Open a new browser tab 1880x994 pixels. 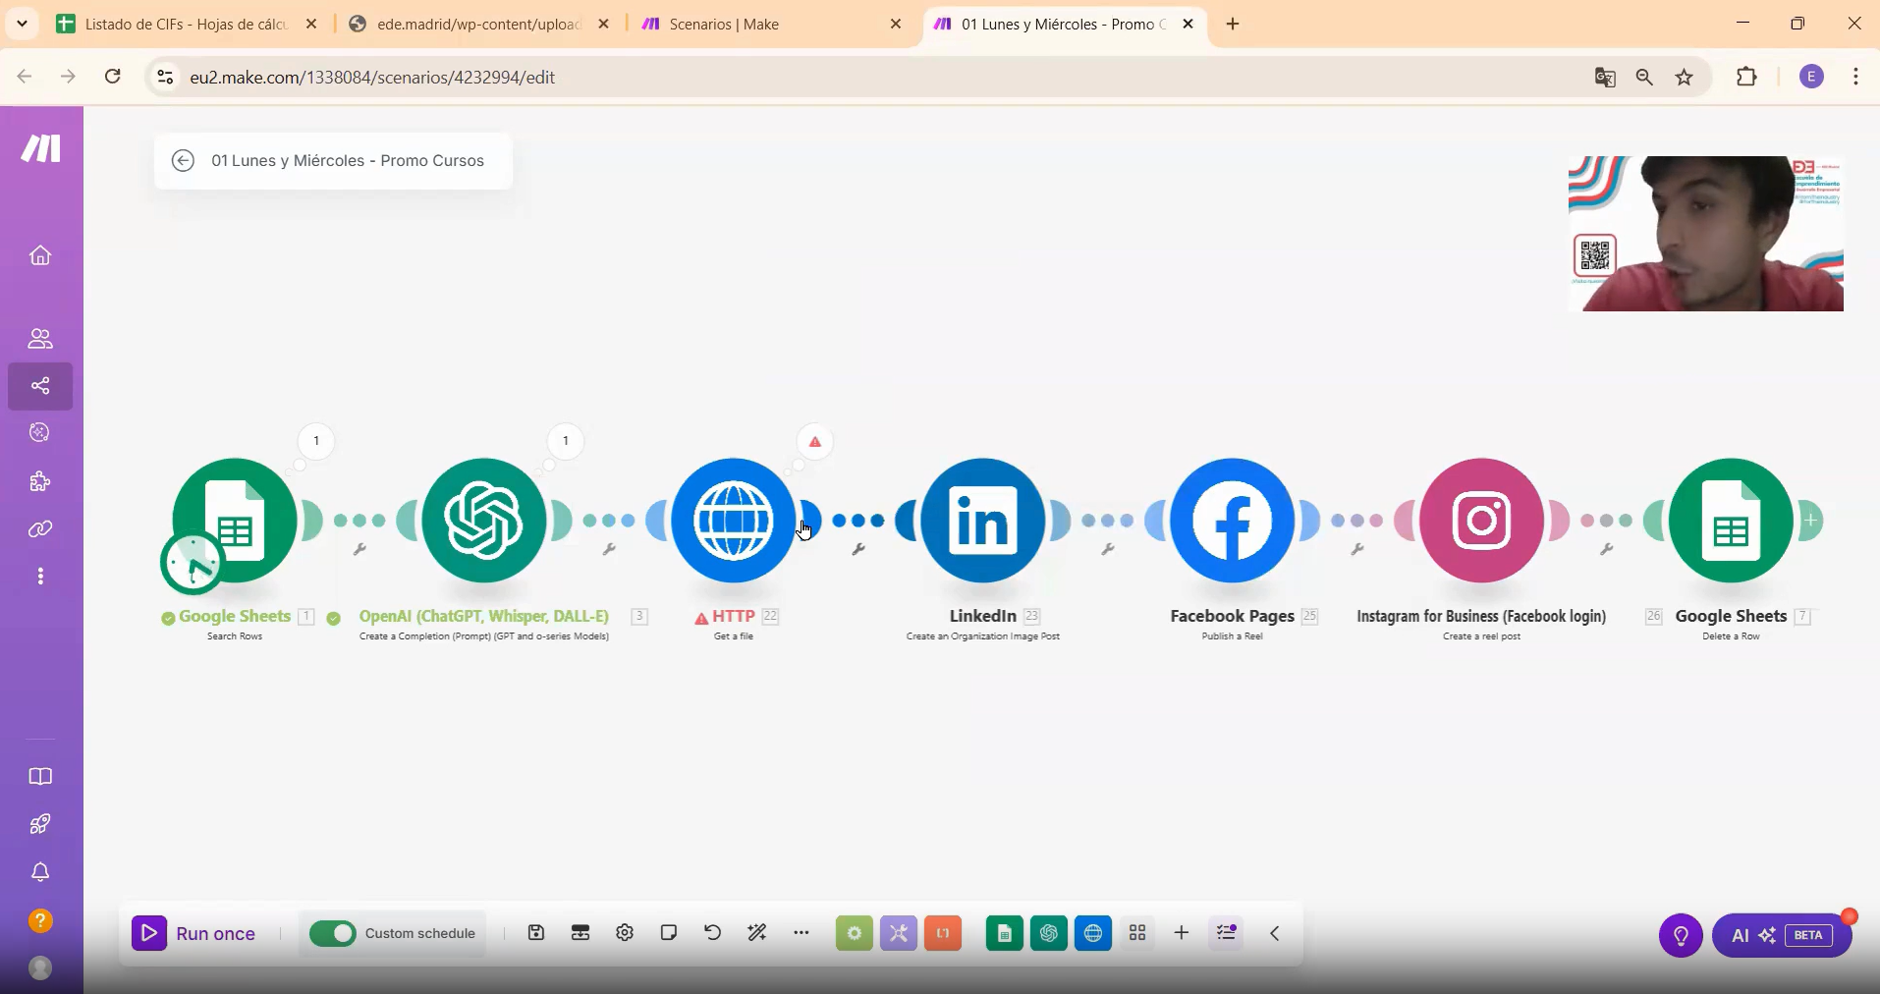point(1234,24)
